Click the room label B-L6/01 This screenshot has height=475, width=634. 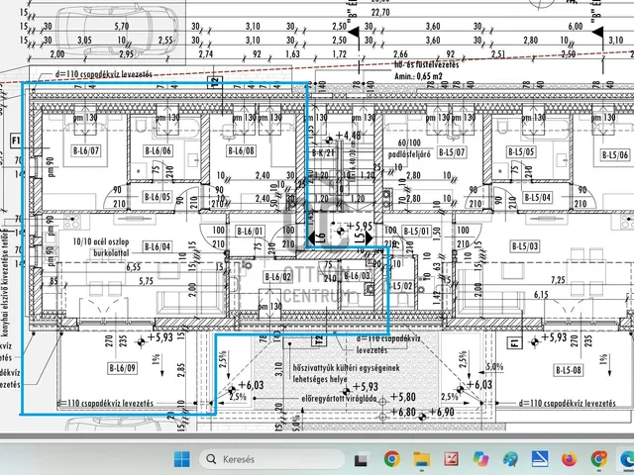pyautogui.click(x=250, y=232)
